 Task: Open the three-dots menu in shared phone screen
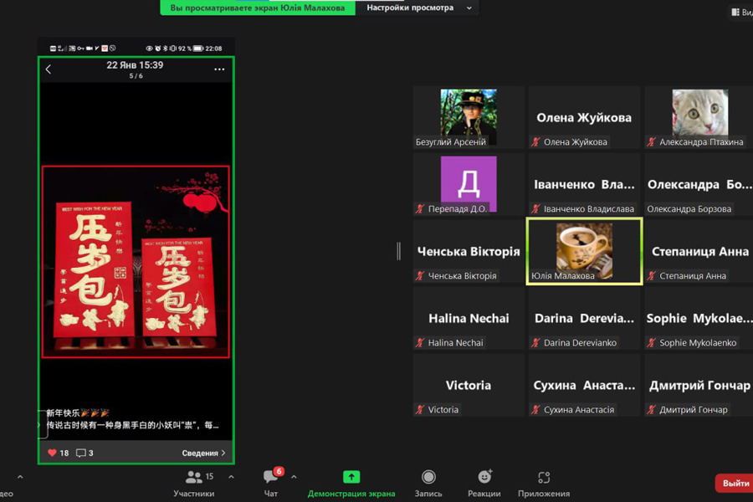point(219,69)
